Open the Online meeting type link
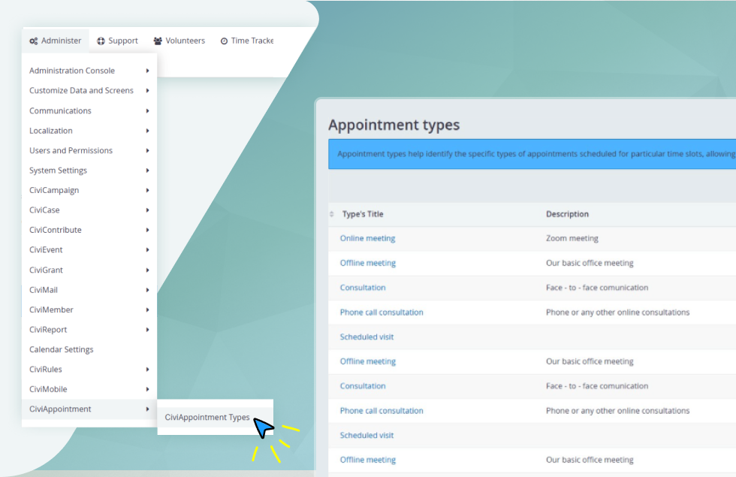The height and width of the screenshot is (477, 736). pyautogui.click(x=367, y=239)
